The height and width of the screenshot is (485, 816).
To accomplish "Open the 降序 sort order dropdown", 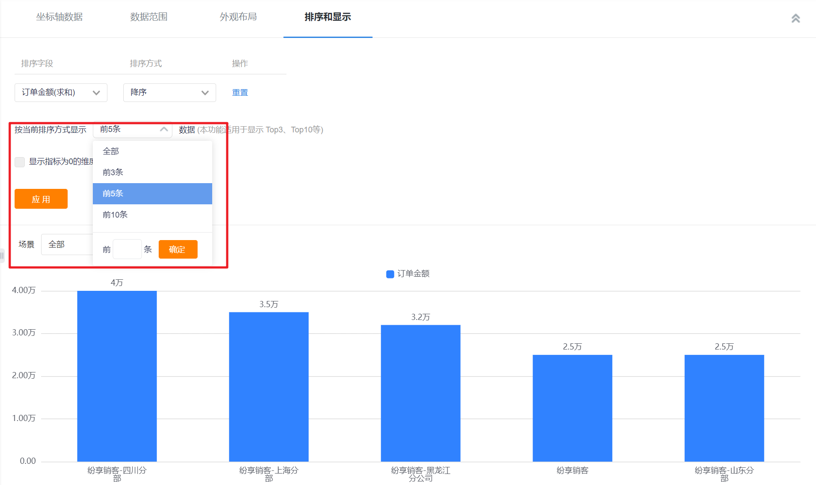I will click(x=170, y=93).
